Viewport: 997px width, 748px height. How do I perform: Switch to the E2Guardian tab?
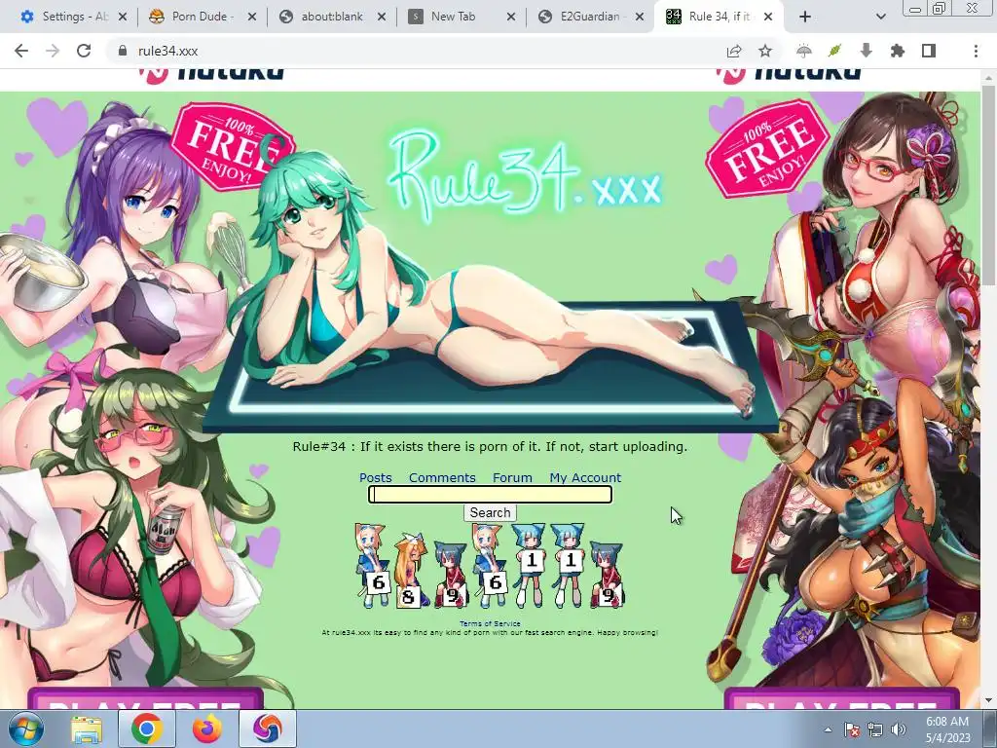pos(589,17)
